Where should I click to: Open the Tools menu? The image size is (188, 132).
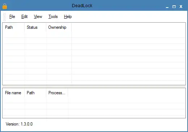[x=53, y=17]
